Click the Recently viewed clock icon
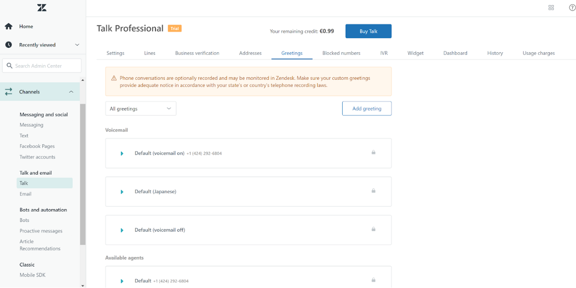576x288 pixels. pyautogui.click(x=9, y=45)
